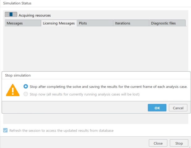191x148 pixels.
Task: Show the Plots tab
Action: coord(95,23)
